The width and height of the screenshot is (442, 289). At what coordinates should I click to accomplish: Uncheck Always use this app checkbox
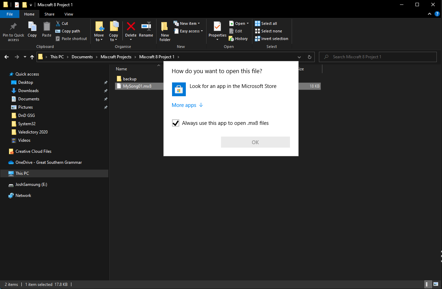(175, 123)
